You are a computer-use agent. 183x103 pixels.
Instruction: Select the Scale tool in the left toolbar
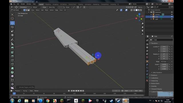[x=12, y=31]
